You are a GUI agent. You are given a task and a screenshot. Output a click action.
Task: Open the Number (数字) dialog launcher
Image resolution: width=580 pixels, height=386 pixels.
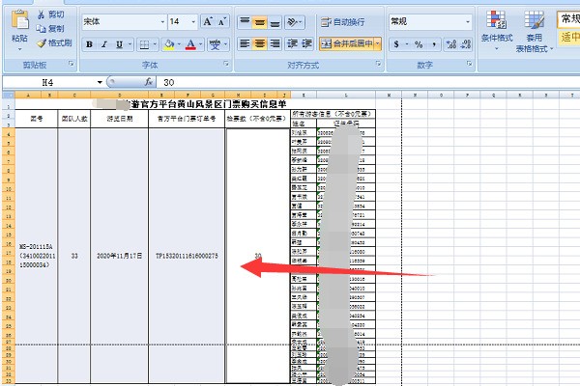[469, 65]
